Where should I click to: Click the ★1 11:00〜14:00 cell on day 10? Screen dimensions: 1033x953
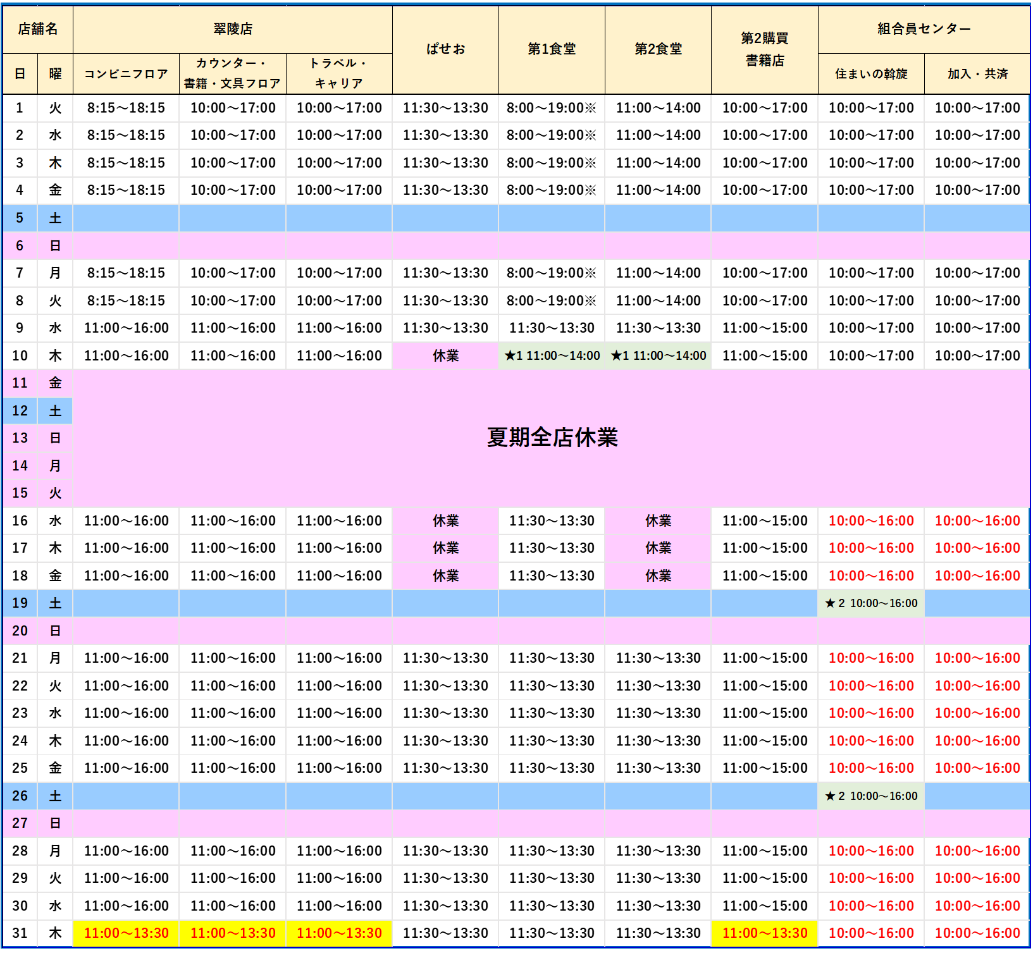[552, 356]
